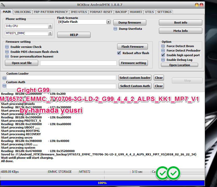Expand the Flash Scenario Safe Flash dropdown
Screen dimensions: 217x187
(x=108, y=22)
